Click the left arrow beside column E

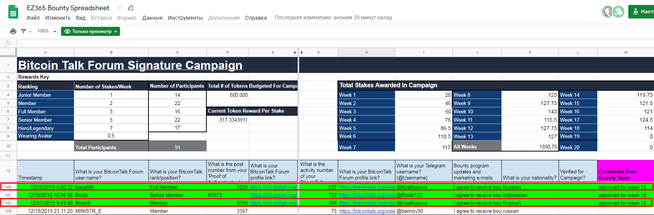(295, 53)
